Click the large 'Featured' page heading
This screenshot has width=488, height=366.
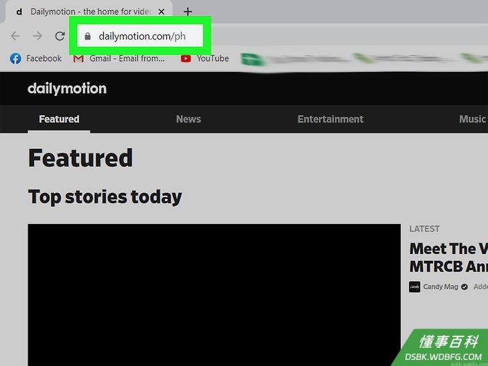point(80,158)
